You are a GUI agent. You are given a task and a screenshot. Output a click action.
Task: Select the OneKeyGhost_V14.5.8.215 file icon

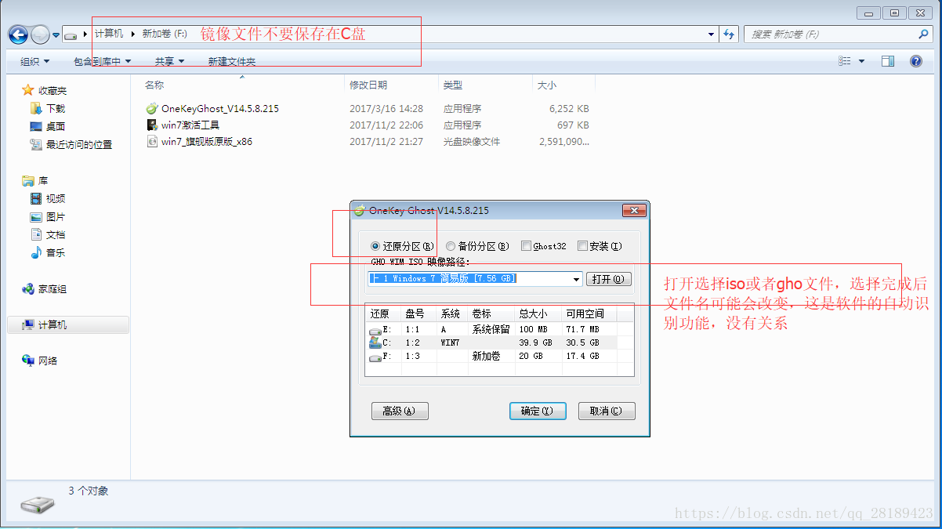[152, 108]
